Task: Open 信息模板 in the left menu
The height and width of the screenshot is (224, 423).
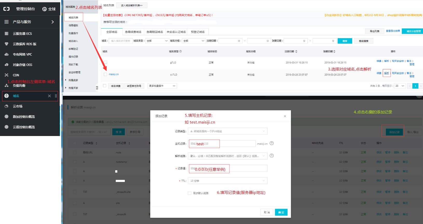Action: tap(73, 25)
